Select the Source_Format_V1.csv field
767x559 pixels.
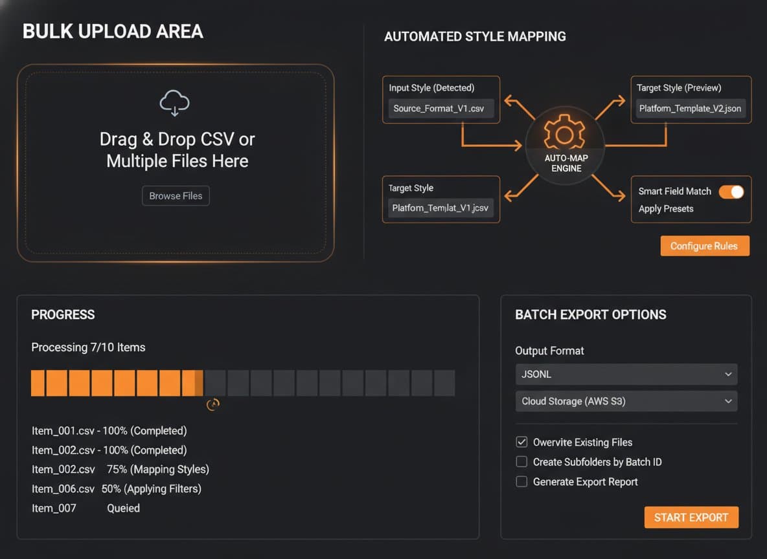pyautogui.click(x=441, y=109)
